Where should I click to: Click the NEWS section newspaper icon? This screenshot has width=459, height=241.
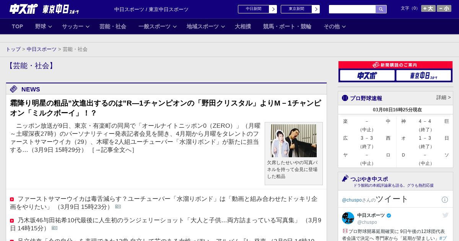pos(14,89)
